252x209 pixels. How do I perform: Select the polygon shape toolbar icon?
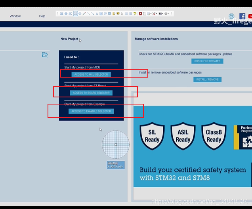click(x=70, y=13)
